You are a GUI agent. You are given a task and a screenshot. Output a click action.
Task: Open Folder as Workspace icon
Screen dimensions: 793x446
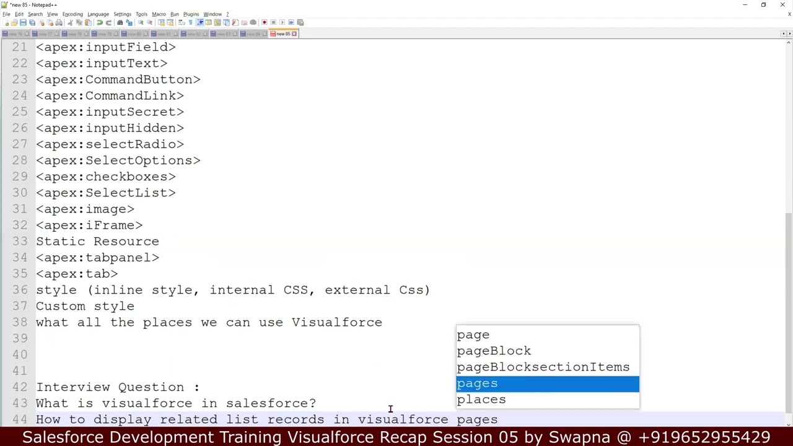[x=244, y=22]
